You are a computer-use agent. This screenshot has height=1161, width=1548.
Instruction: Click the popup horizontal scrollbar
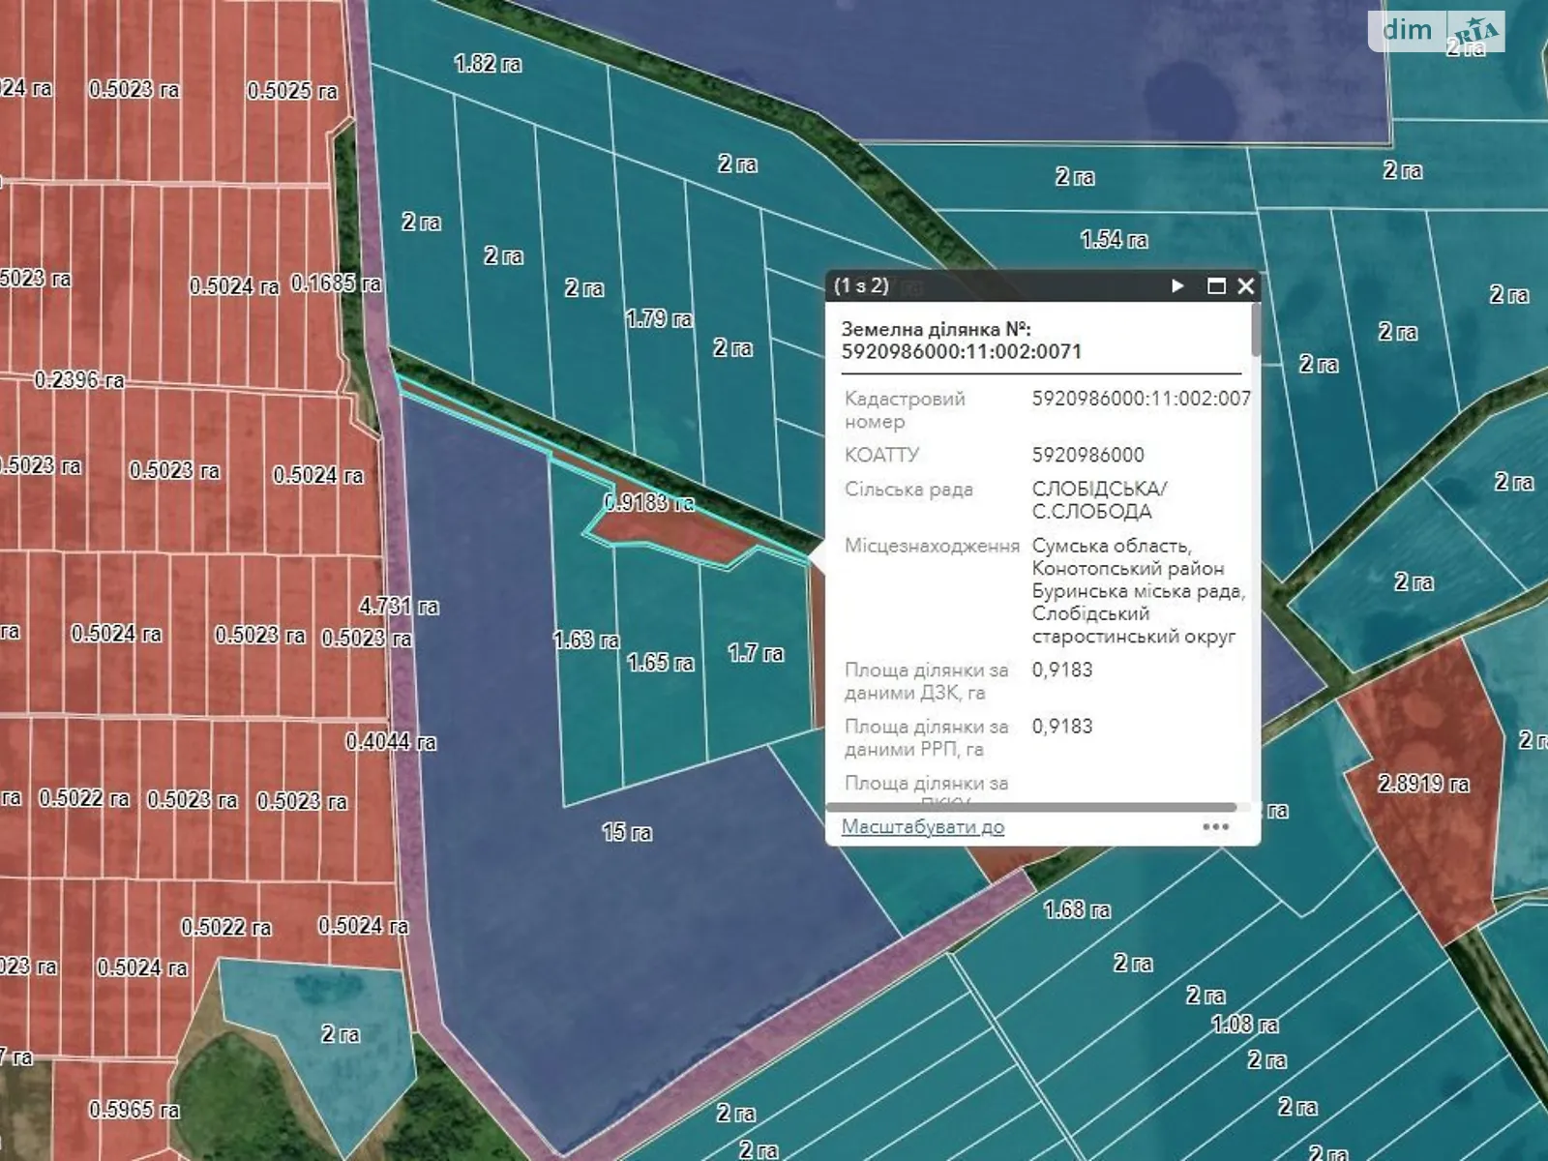coord(1030,807)
